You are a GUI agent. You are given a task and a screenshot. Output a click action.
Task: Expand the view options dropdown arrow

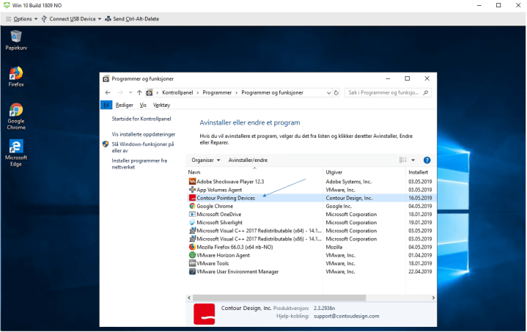(413, 160)
